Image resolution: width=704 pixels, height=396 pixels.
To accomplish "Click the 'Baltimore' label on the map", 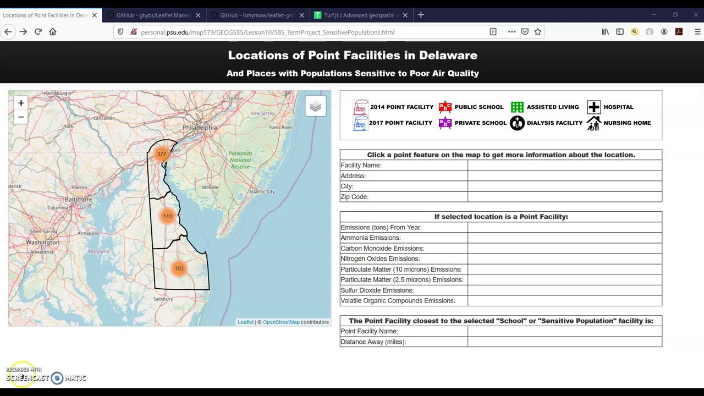I will click(x=79, y=199).
